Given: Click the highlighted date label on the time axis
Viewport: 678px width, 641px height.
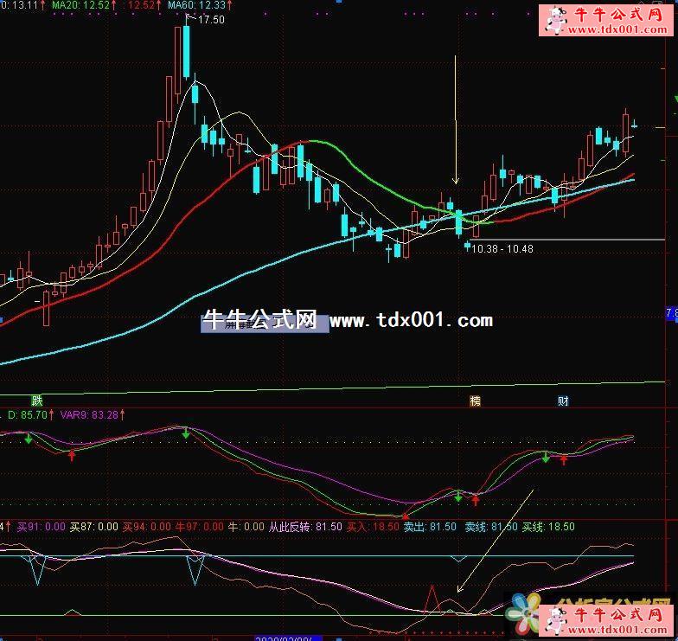Looking at the screenshot, I should pos(289,638).
